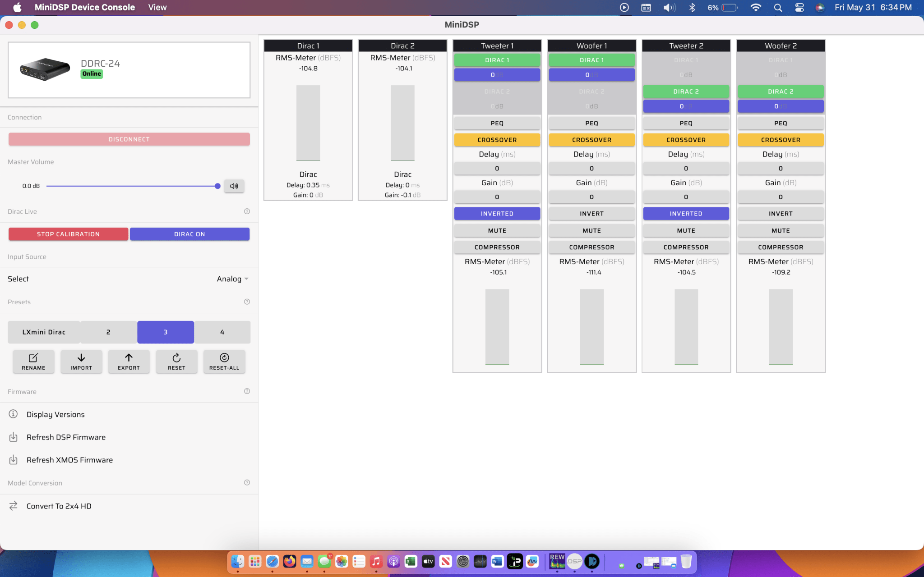Click the Refresh DSP Firmware download icon
Viewport: 924px width, 577px height.
click(x=14, y=437)
